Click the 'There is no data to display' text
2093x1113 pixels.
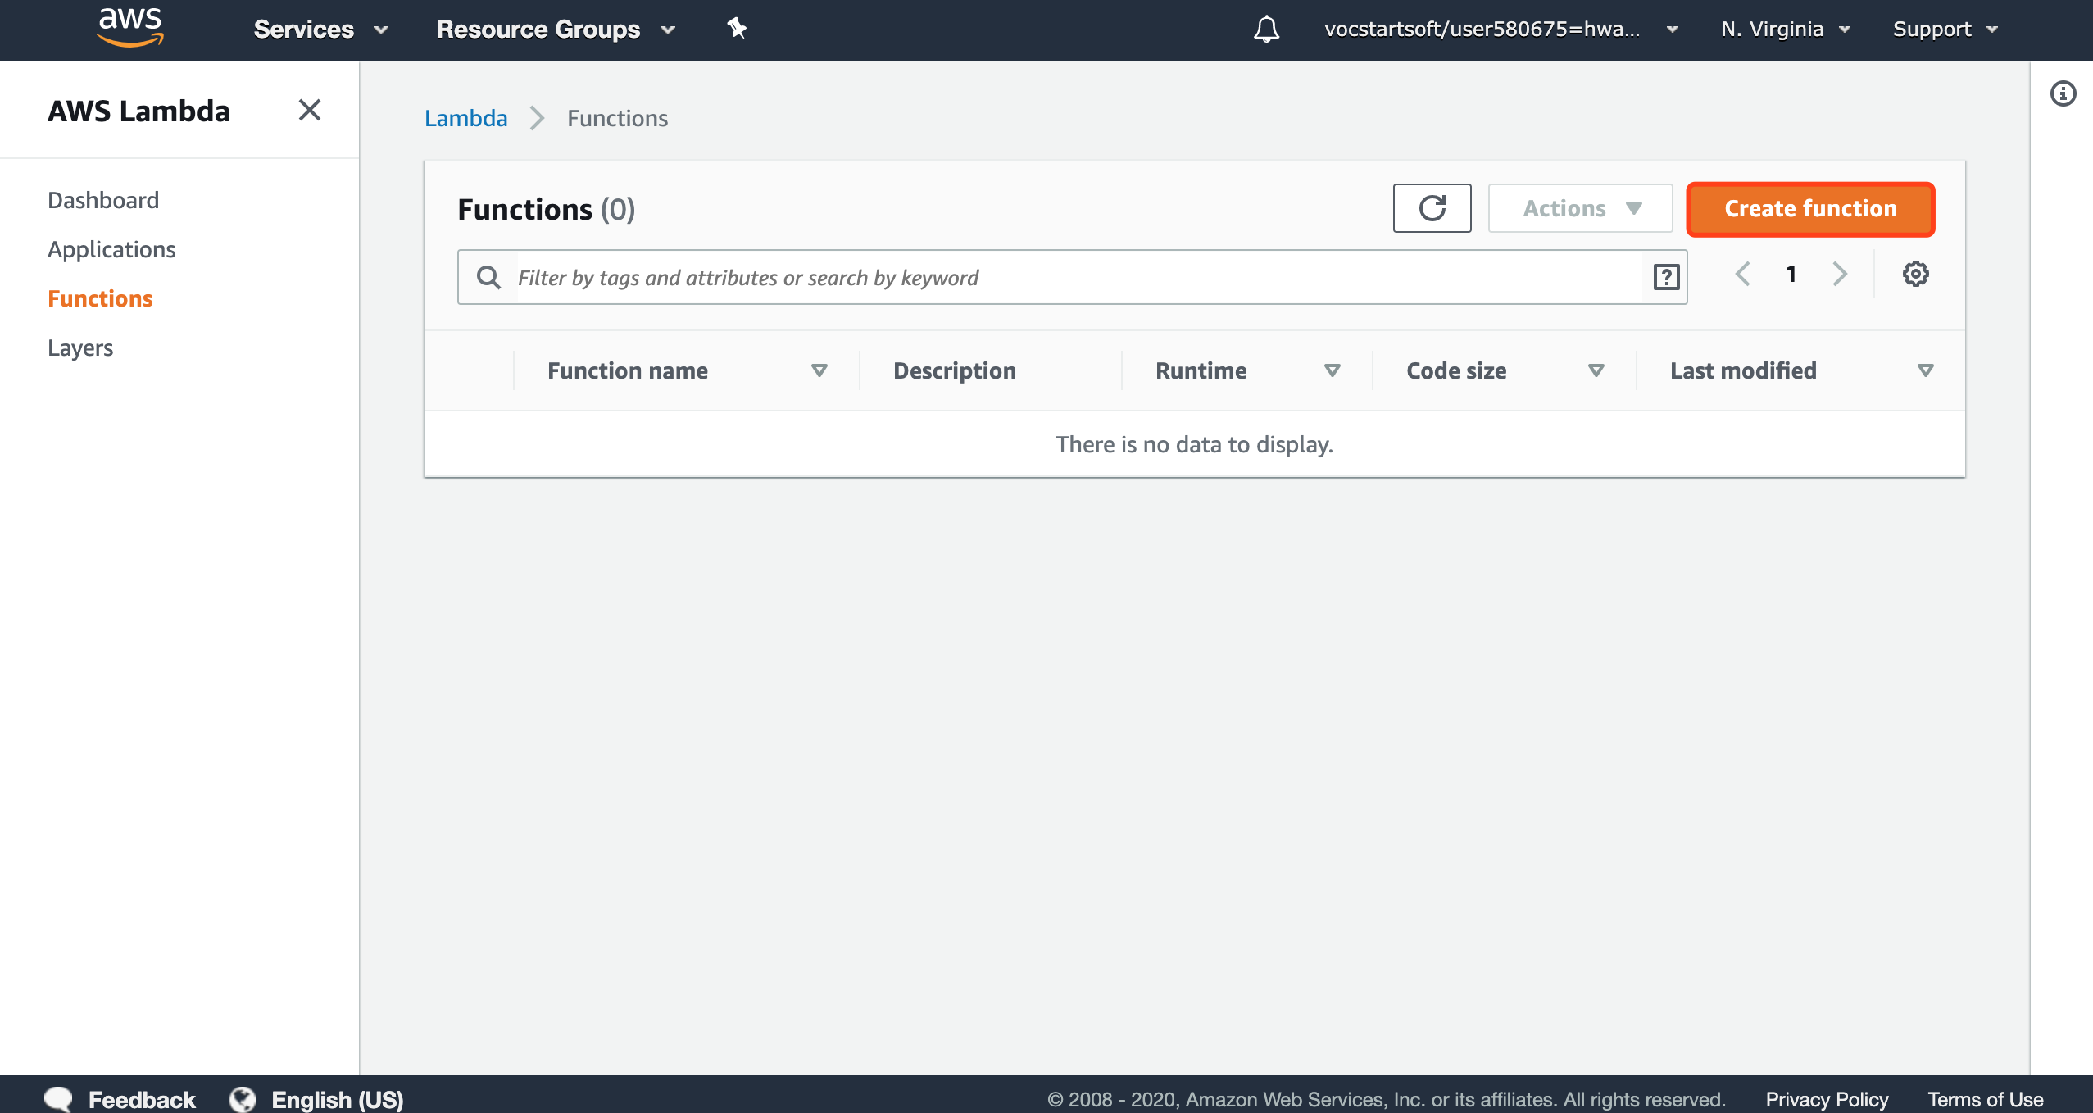(1194, 444)
